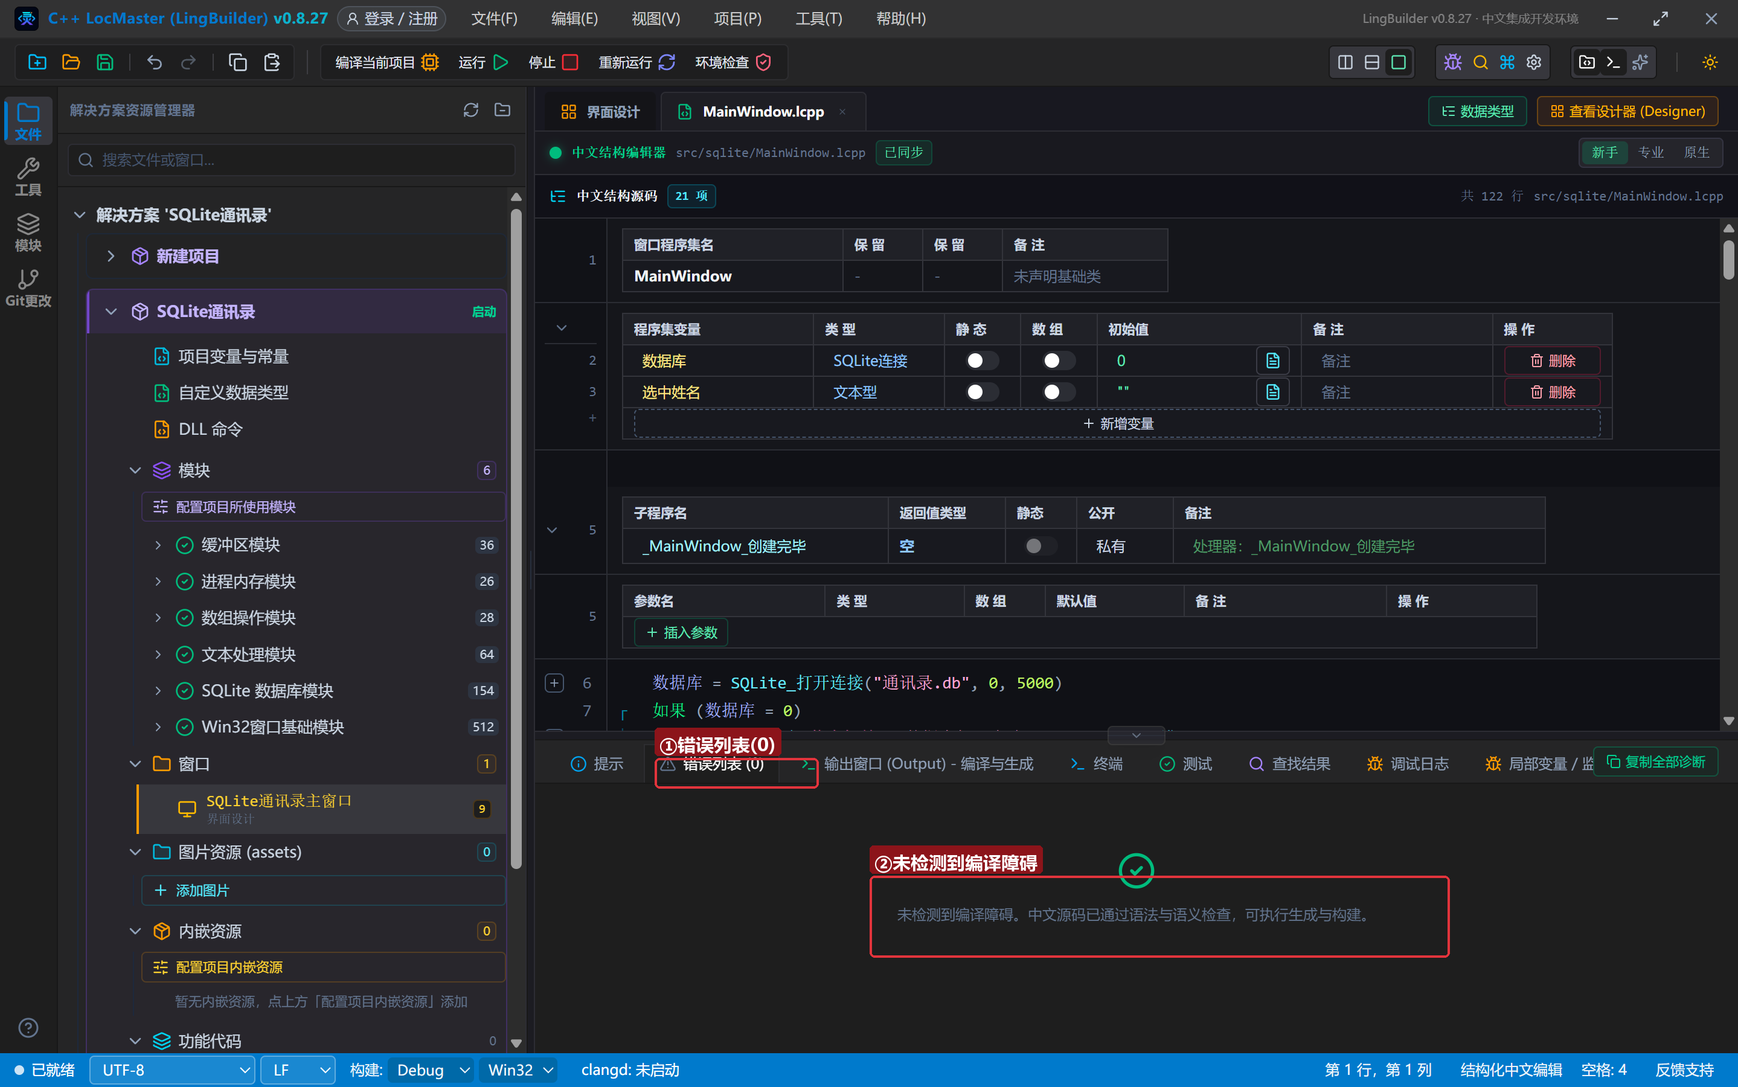Viewport: 1738px width, 1087px height.
Task: Toggle 静态 switch for 数据库 variable
Action: point(982,361)
